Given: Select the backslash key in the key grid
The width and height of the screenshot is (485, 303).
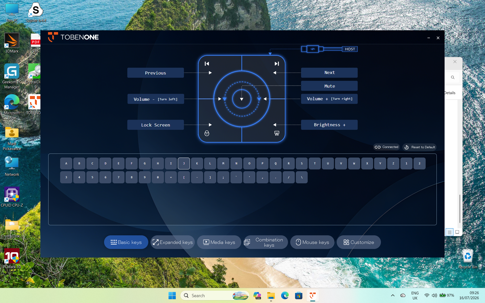Looking at the screenshot, I should pyautogui.click(x=302, y=177).
